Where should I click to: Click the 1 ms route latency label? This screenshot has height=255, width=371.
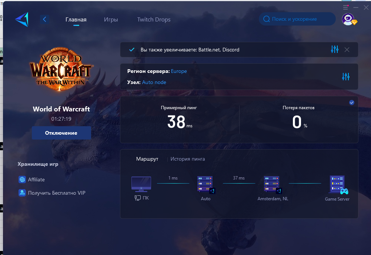173,178
